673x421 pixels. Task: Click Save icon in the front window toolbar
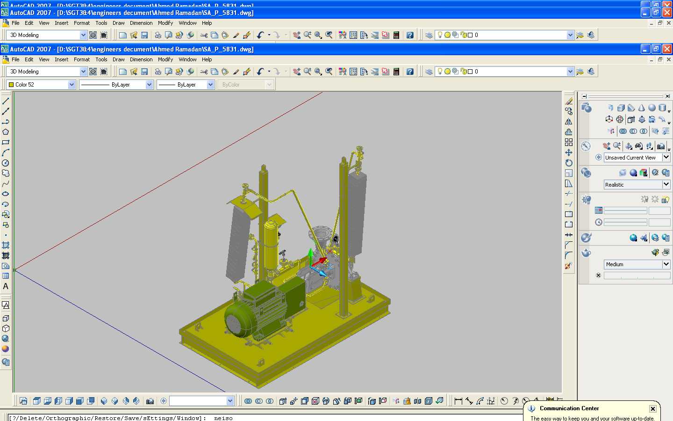pos(144,72)
